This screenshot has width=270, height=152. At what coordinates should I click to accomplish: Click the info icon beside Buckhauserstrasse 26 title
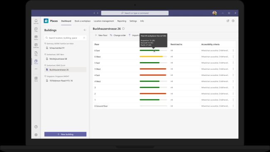tap(123, 29)
